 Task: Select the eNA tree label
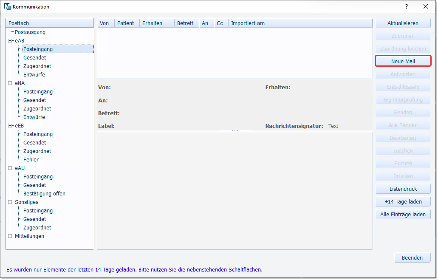coord(20,83)
